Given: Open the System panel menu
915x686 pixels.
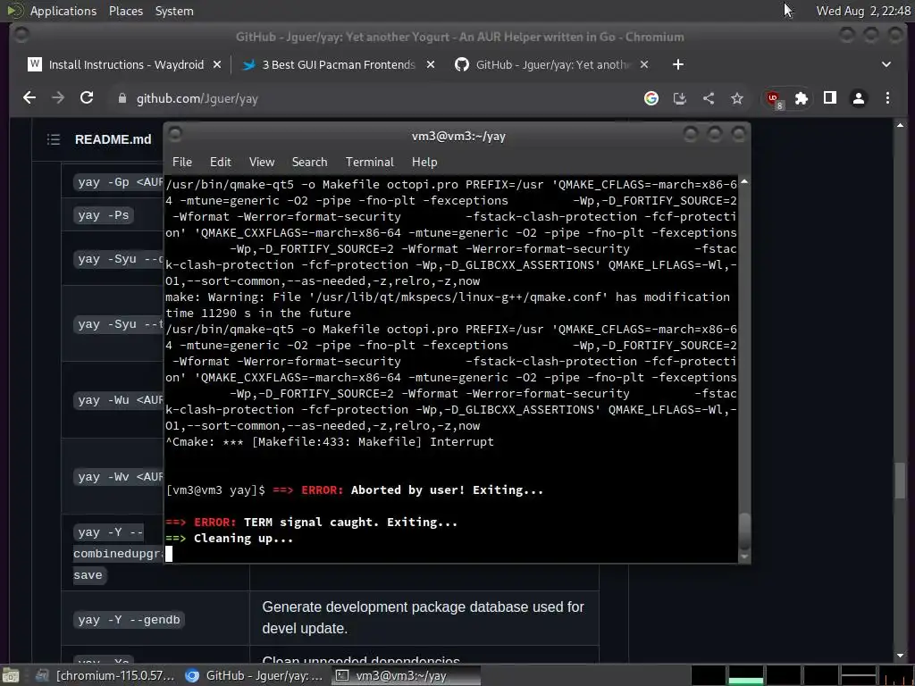Looking at the screenshot, I should point(174,11).
